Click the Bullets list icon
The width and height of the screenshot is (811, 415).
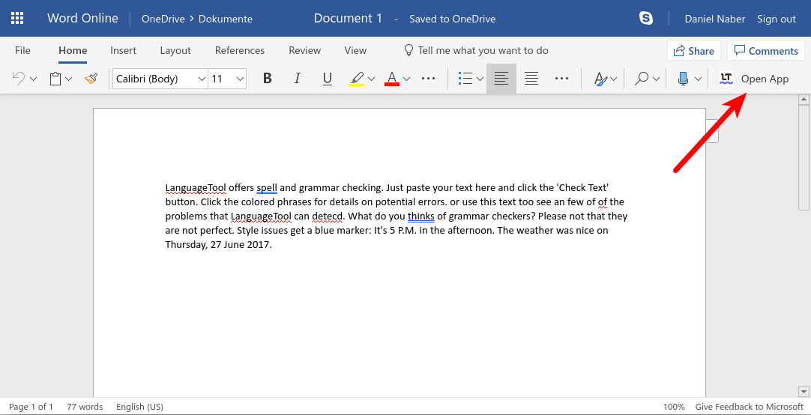click(465, 79)
